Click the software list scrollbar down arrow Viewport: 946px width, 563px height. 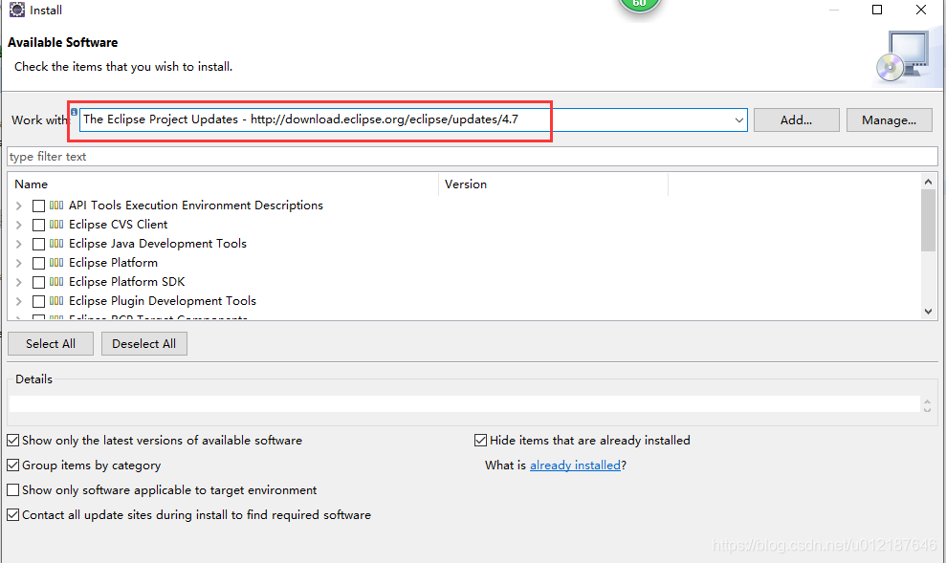click(x=928, y=312)
